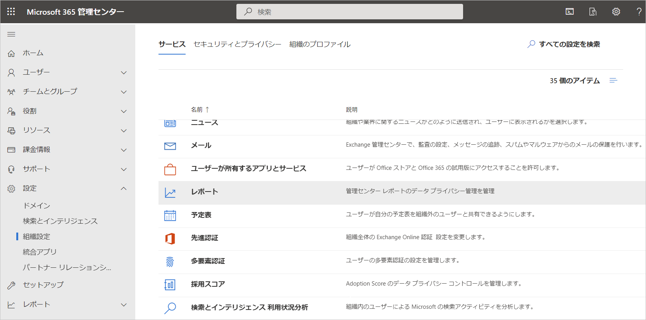
Task: Click the Home house icon in the sidebar
Action: point(11,53)
